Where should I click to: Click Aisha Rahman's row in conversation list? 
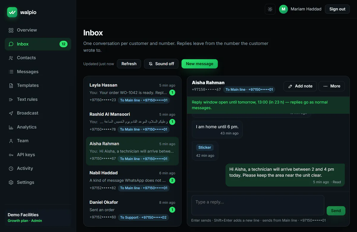point(132,151)
